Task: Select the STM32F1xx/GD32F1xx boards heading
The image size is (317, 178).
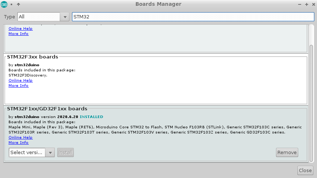Action: click(x=47, y=108)
